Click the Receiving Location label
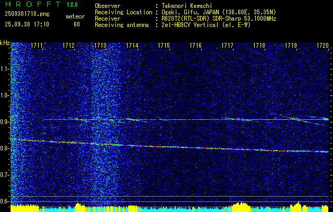Image resolution: width=333 pixels, height=212 pixels. 123,12
